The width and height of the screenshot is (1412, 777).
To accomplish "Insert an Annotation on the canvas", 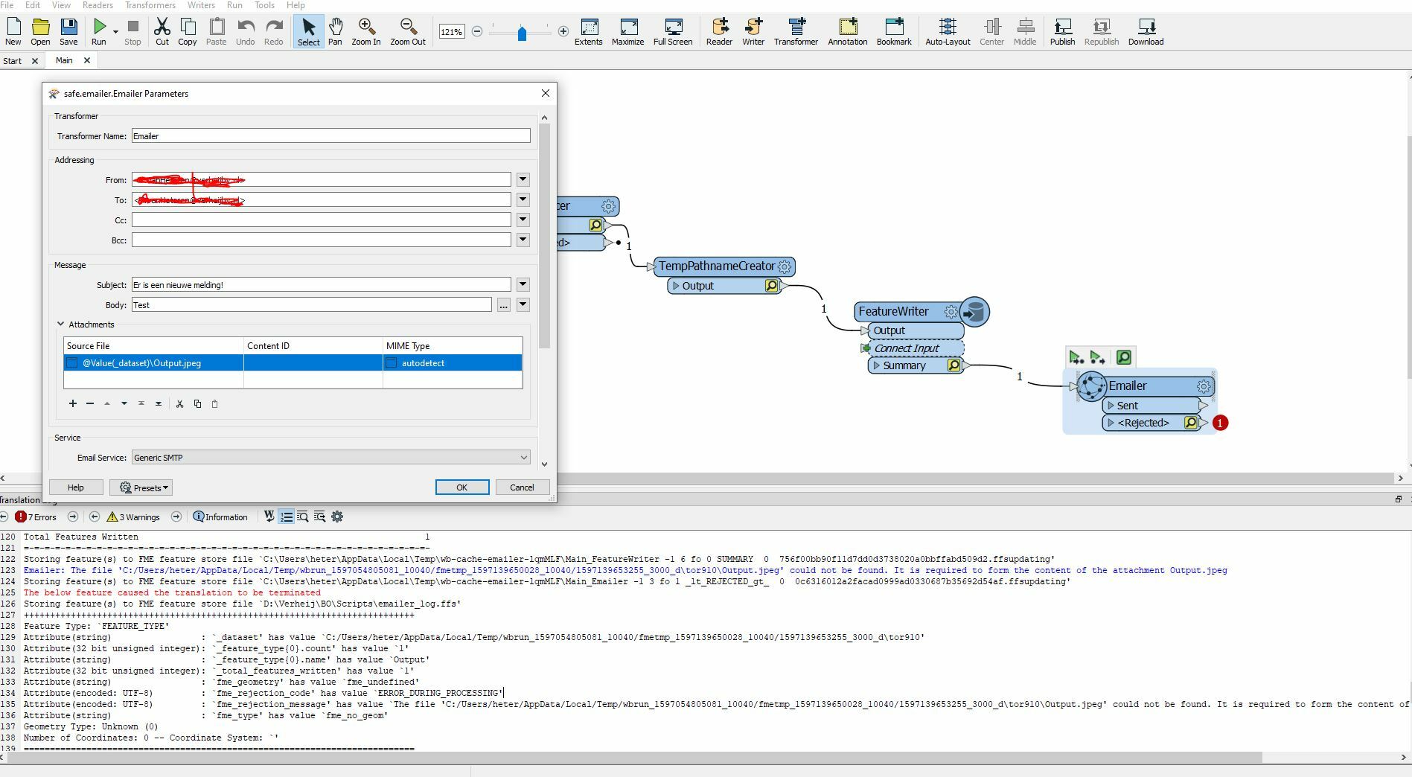I will (848, 31).
